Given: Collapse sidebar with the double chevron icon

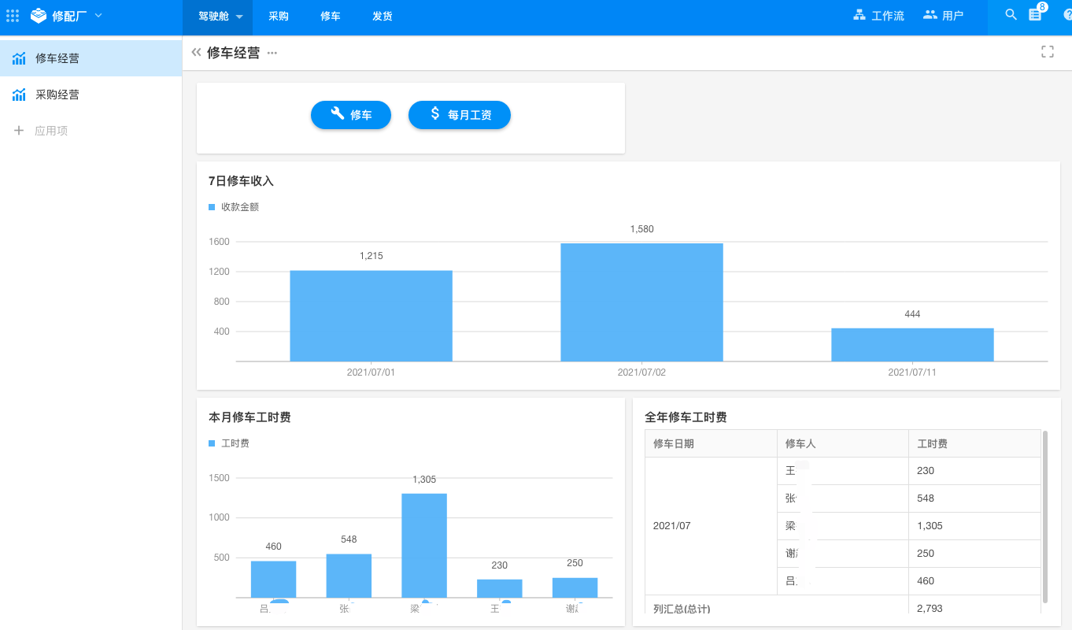Looking at the screenshot, I should point(196,52).
